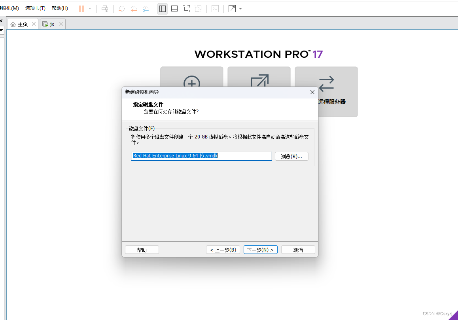This screenshot has height=320, width=458.
Task: Toggle the show library sidebar icon
Action: point(163,9)
